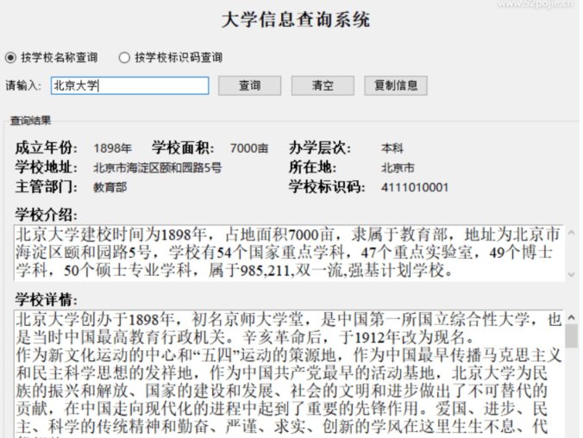Click the 主管部门 label
Screen dimensions: 583x438
47,186
